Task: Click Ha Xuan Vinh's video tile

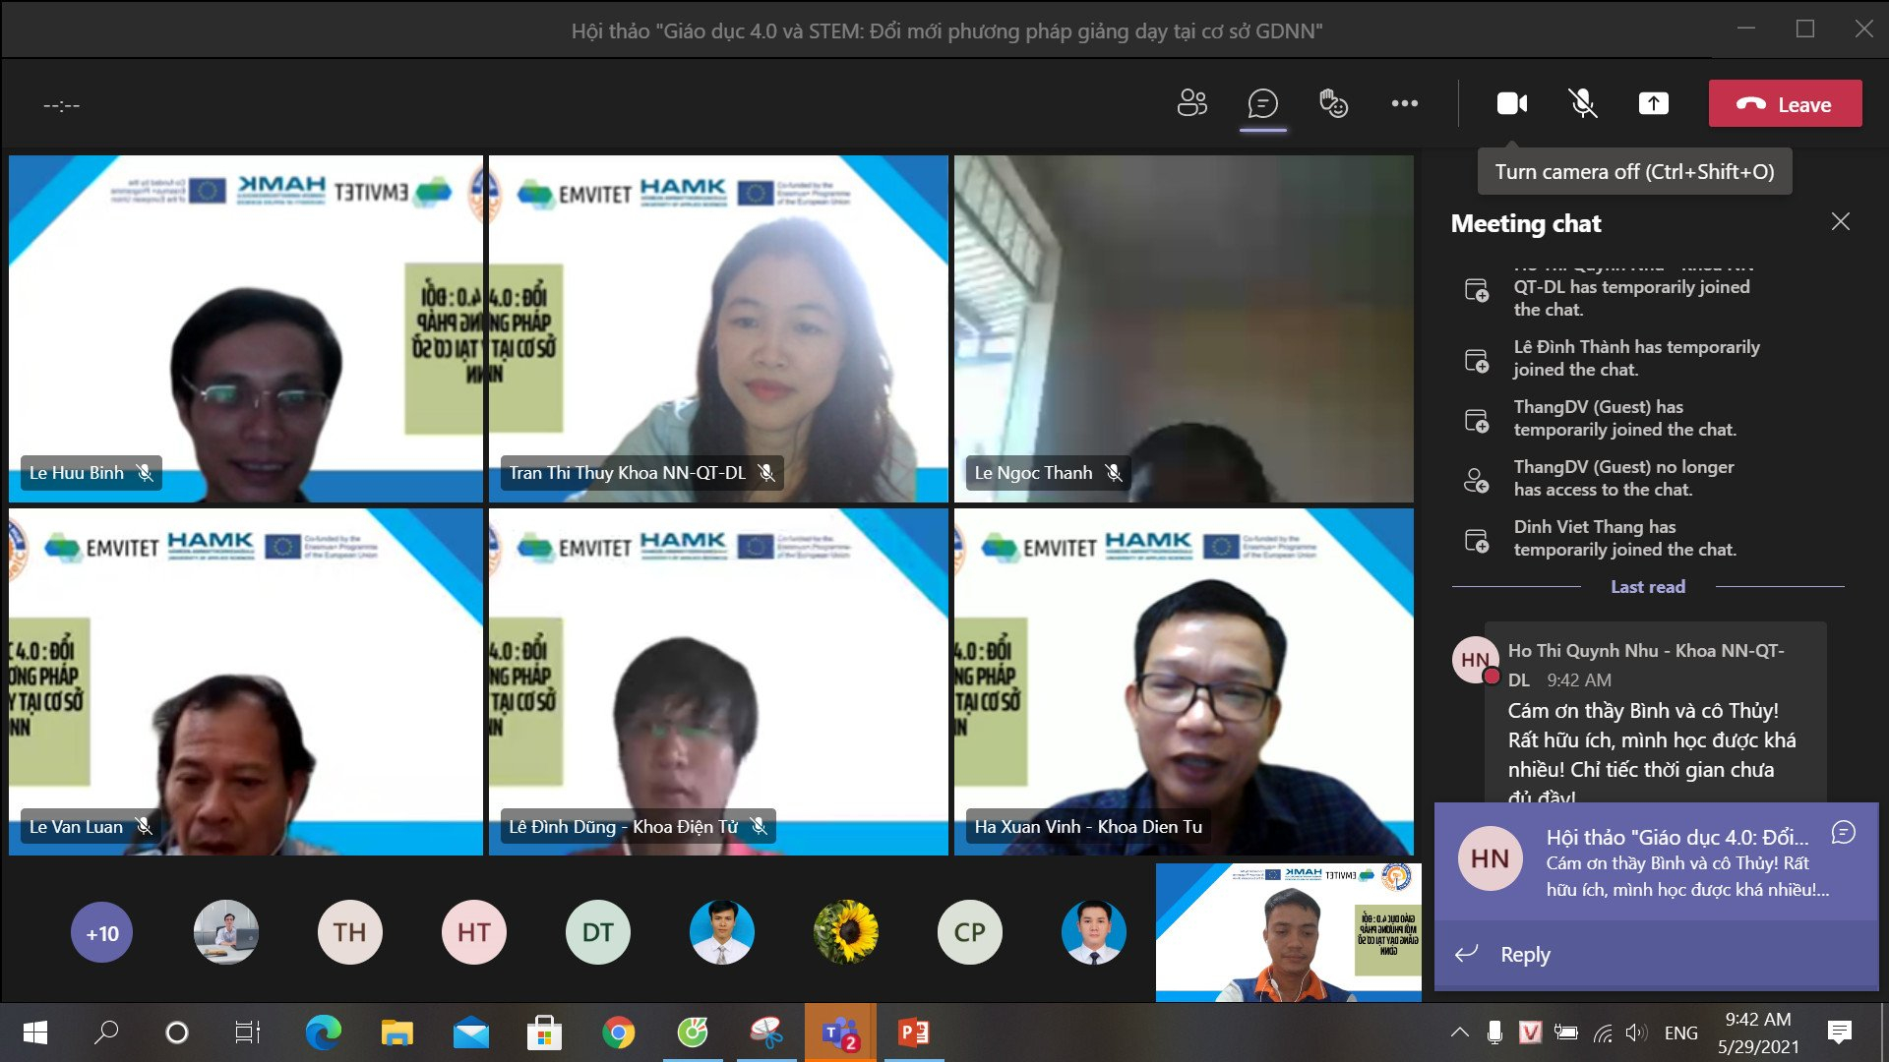Action: point(1183,681)
